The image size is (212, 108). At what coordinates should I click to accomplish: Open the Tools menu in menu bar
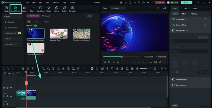pos(40,2)
